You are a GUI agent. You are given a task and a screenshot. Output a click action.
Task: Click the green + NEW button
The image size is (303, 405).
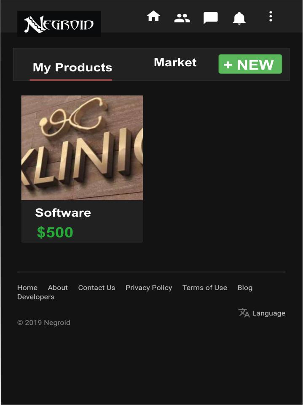(250, 64)
